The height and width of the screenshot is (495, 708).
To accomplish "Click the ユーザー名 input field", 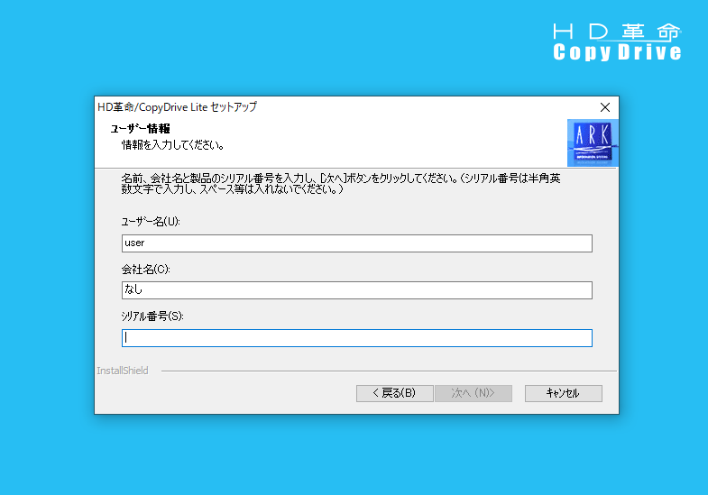I will 357,243.
